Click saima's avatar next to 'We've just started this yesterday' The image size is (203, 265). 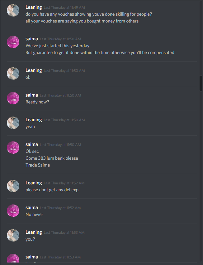click(13, 42)
